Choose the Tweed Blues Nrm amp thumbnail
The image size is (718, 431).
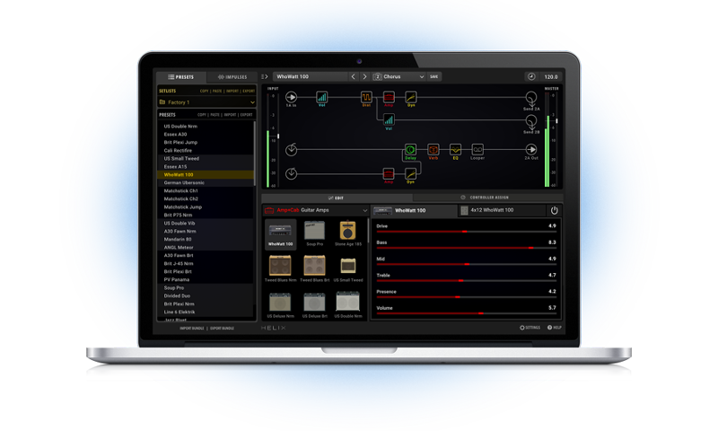[280, 268]
